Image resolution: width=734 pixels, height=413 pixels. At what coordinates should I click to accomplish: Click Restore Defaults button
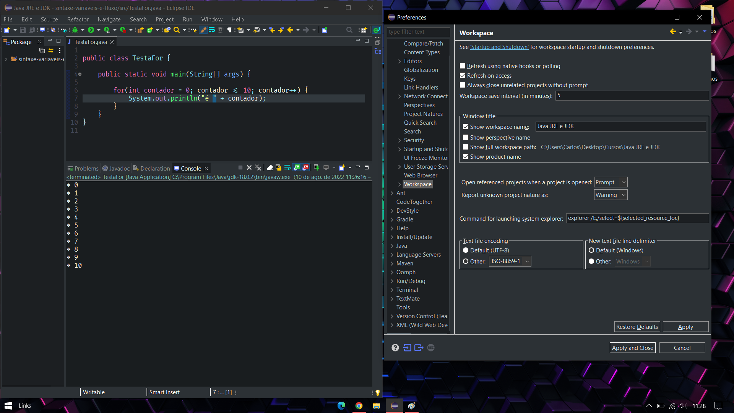637,327
